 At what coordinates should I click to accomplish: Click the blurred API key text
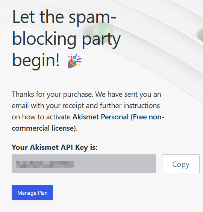(x=45, y=165)
